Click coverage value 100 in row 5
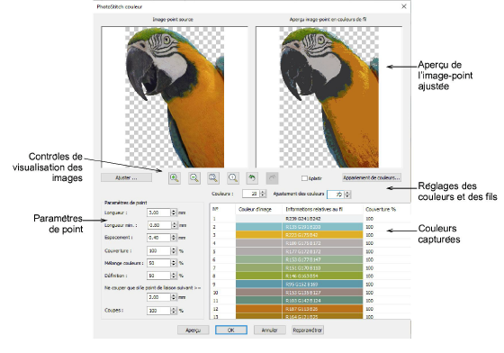The height and width of the screenshot is (353, 504). [x=369, y=251]
